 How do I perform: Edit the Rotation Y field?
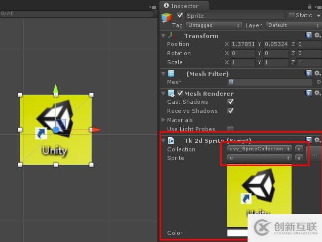tap(276, 53)
